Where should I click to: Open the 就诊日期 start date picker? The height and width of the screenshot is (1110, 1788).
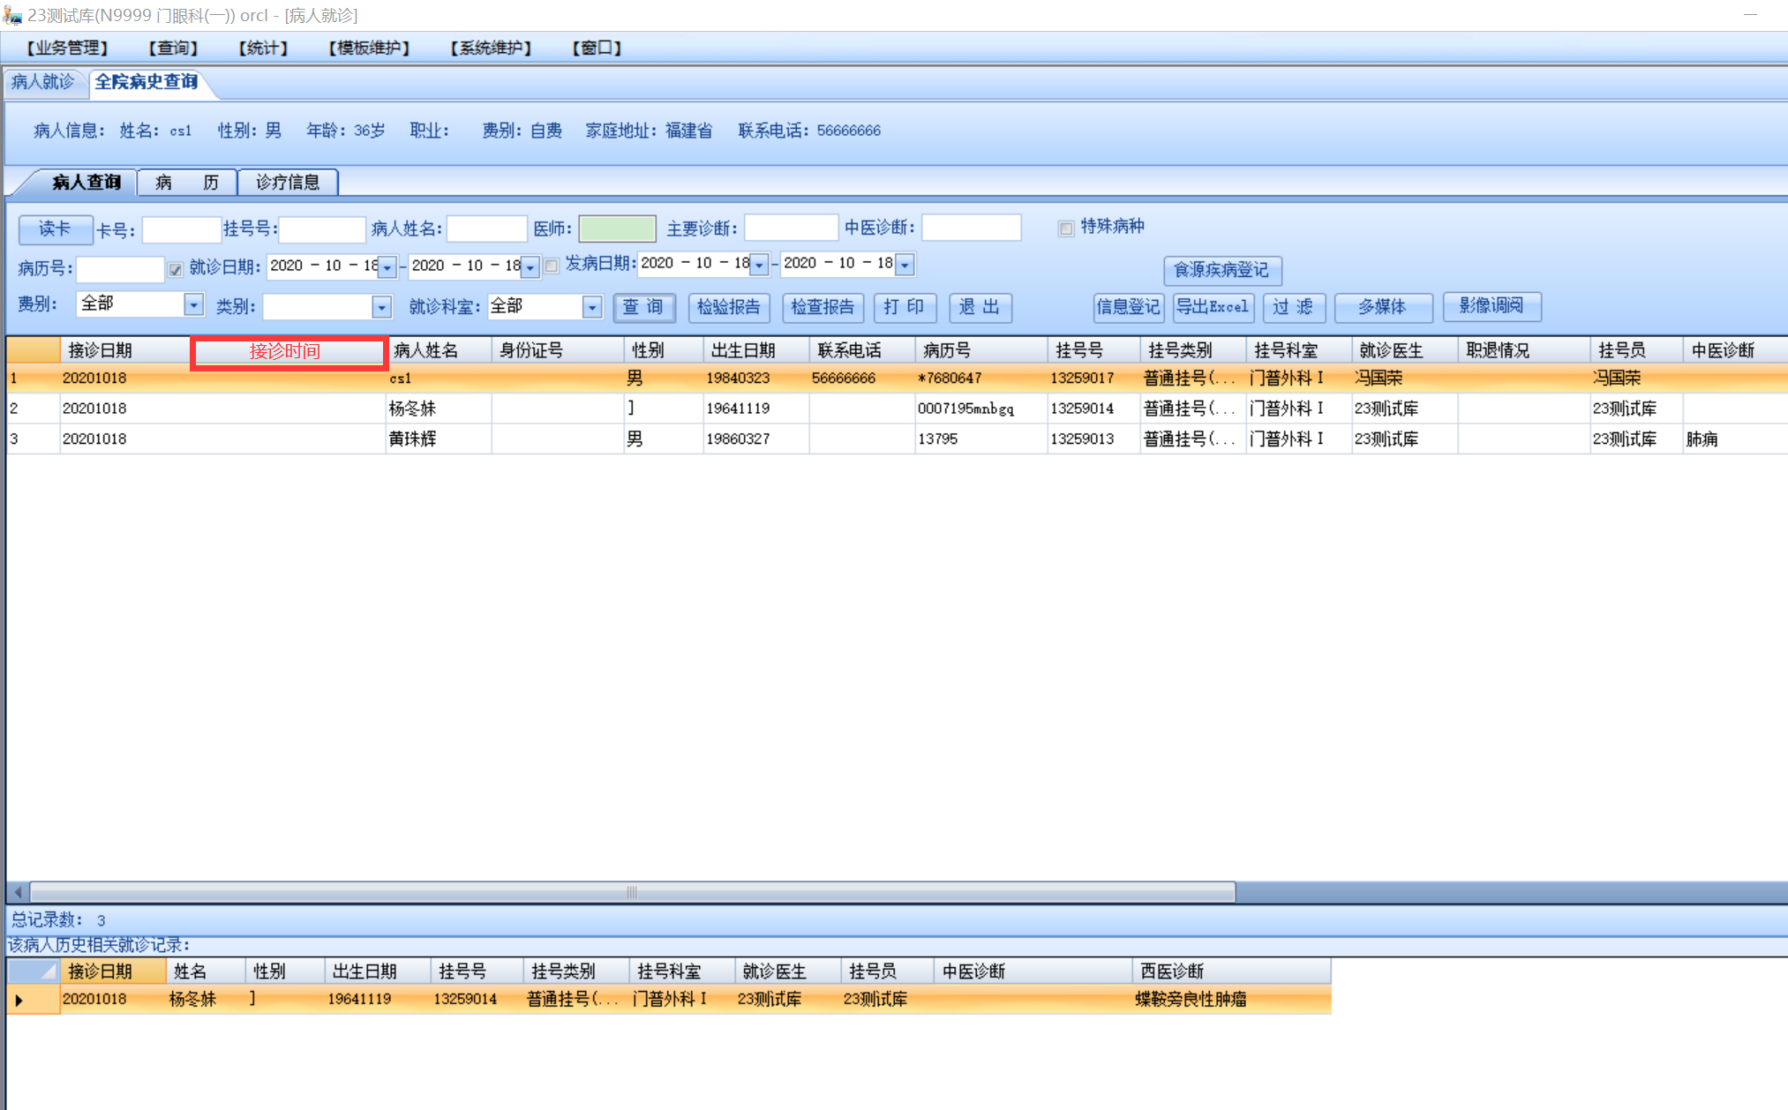coord(387,266)
